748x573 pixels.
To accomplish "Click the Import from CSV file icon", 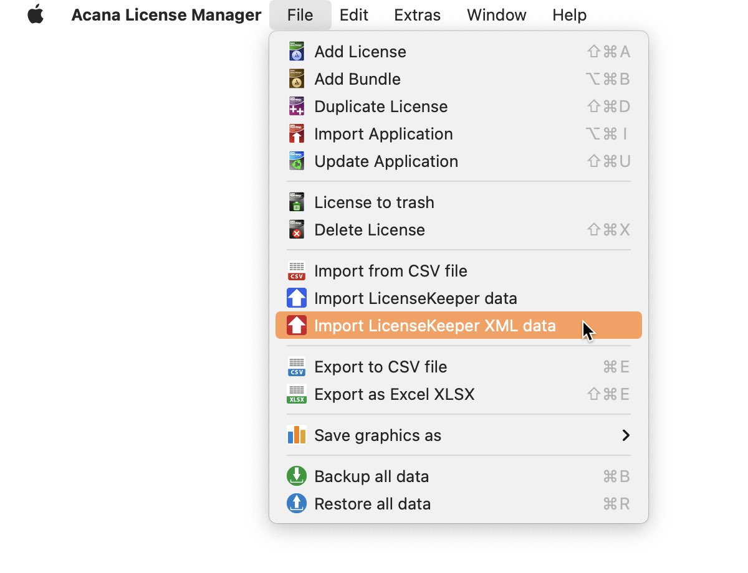I will (x=297, y=271).
